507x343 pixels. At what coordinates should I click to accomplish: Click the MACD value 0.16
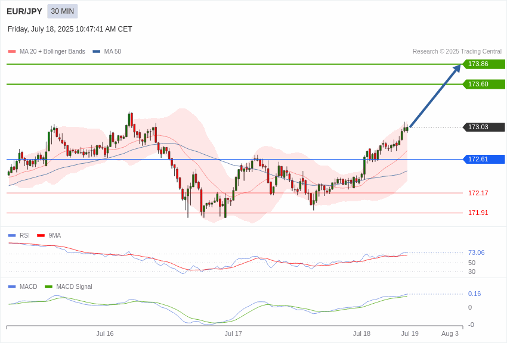(475, 294)
